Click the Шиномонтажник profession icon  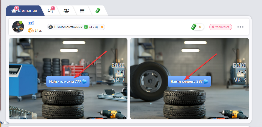50,27
